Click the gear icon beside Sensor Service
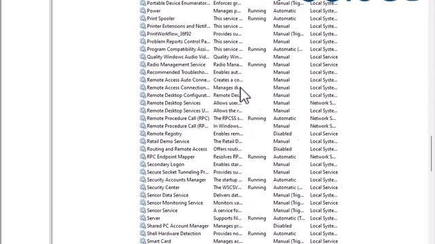This screenshot has width=435, height=244. 143,211
